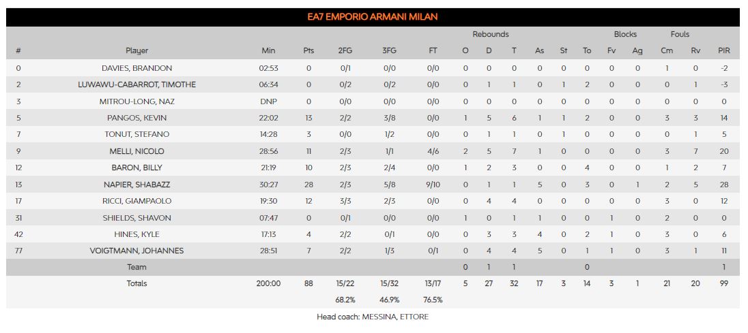Click the Rebounds group header

(491, 34)
